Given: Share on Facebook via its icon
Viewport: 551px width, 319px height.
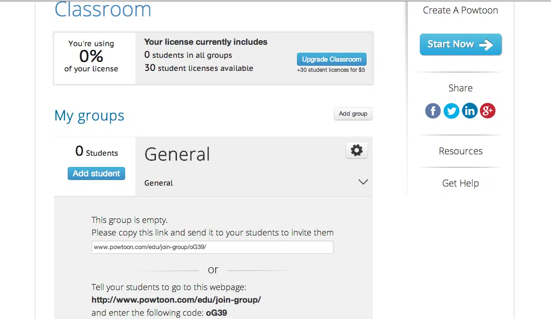Looking at the screenshot, I should pos(433,111).
